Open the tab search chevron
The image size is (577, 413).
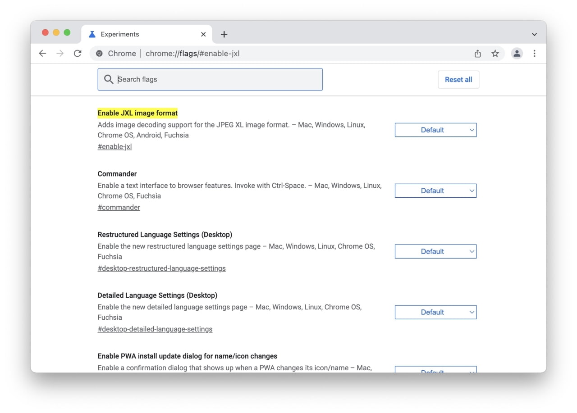pos(534,34)
